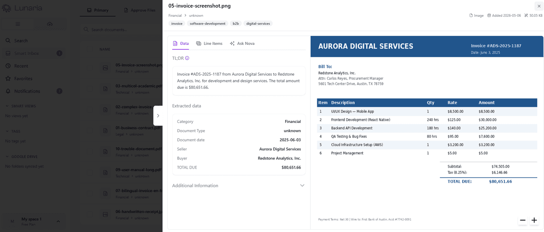Click the file size icon beside 50.05 KB

[x=526, y=15]
